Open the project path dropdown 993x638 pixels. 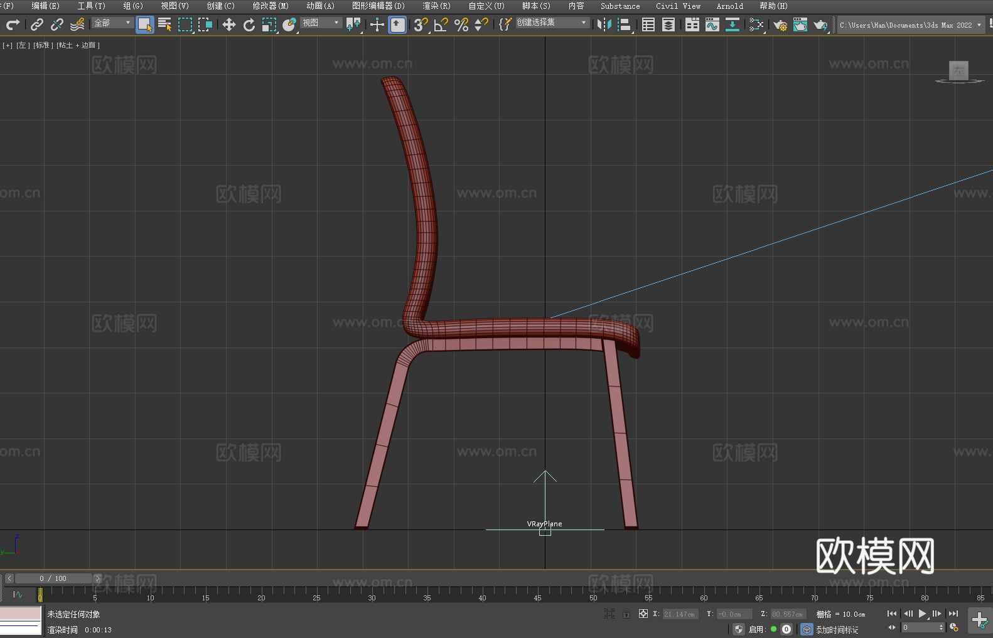tap(910, 25)
